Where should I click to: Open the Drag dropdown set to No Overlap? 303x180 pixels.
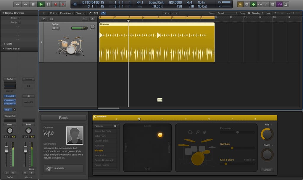click(x=255, y=13)
